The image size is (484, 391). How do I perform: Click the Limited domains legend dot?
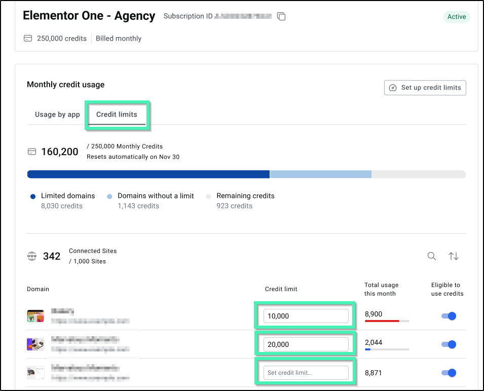tap(33, 197)
